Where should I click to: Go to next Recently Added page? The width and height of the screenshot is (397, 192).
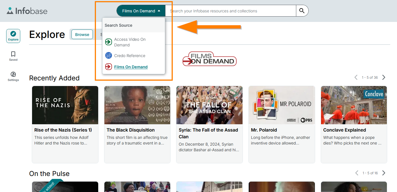pyautogui.click(x=384, y=77)
